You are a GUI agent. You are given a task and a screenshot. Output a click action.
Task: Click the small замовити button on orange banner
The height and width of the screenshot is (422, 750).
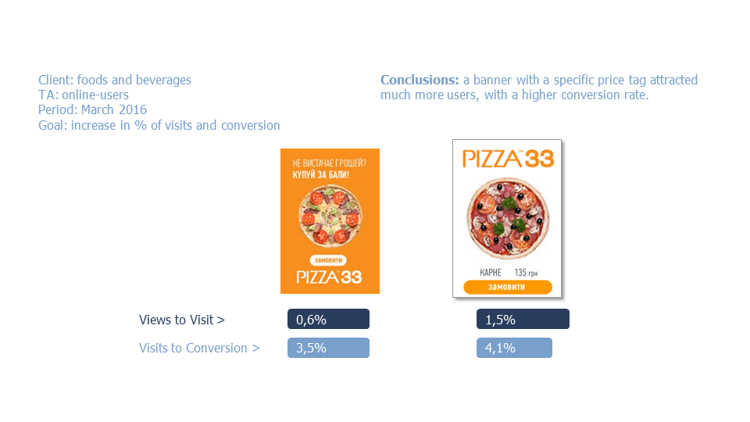(328, 260)
